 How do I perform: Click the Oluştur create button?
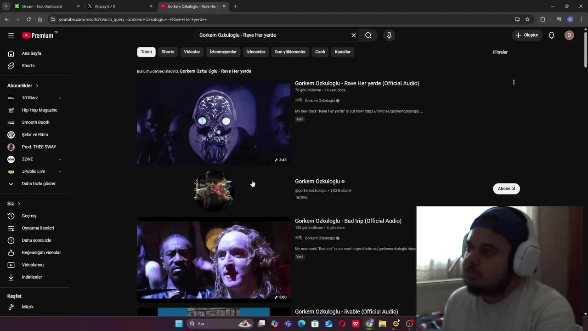(x=527, y=35)
